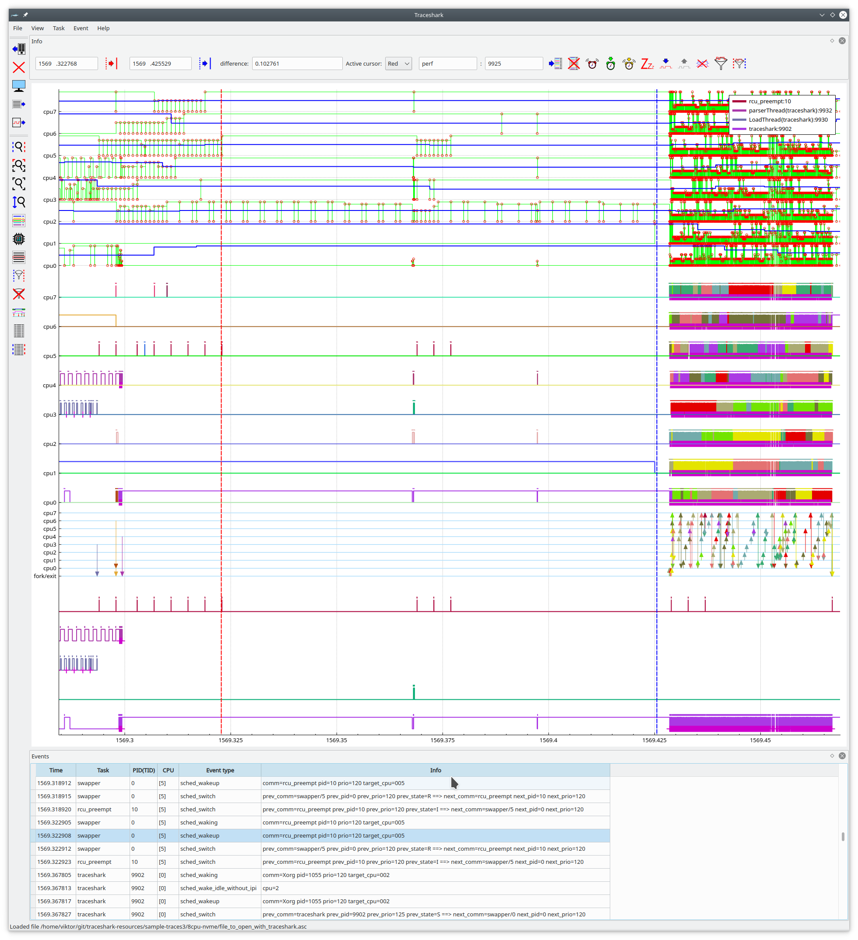Move blue cursor using blue arrow icon

click(205, 63)
